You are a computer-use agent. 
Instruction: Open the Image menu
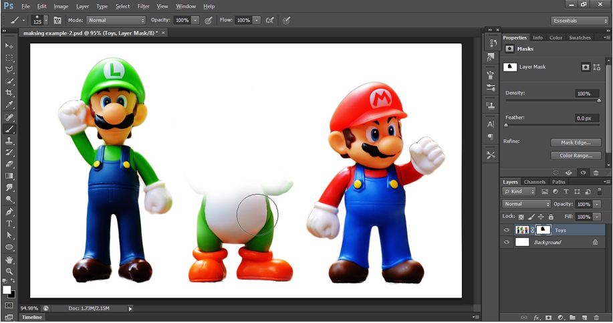pos(61,6)
